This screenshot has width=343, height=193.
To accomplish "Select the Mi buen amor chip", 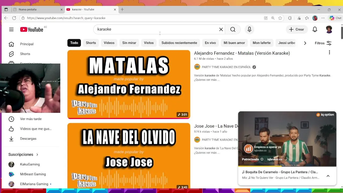I will tap(234, 43).
